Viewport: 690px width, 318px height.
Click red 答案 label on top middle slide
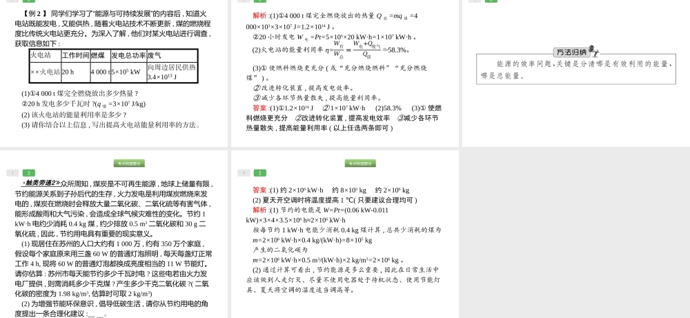tap(259, 108)
